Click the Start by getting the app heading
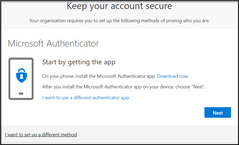Viewport: 239px width, 145px height. [x=79, y=62]
